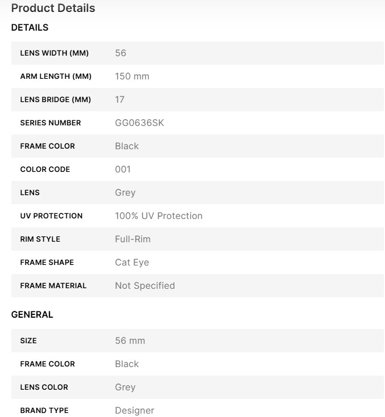Click the Series Number label

click(x=50, y=123)
